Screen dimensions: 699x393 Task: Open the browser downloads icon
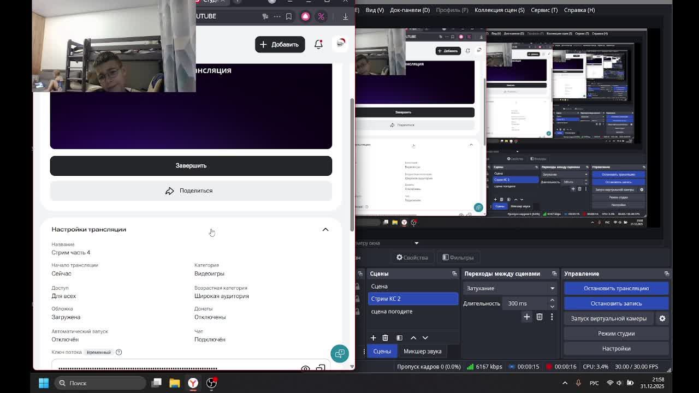pos(345,16)
